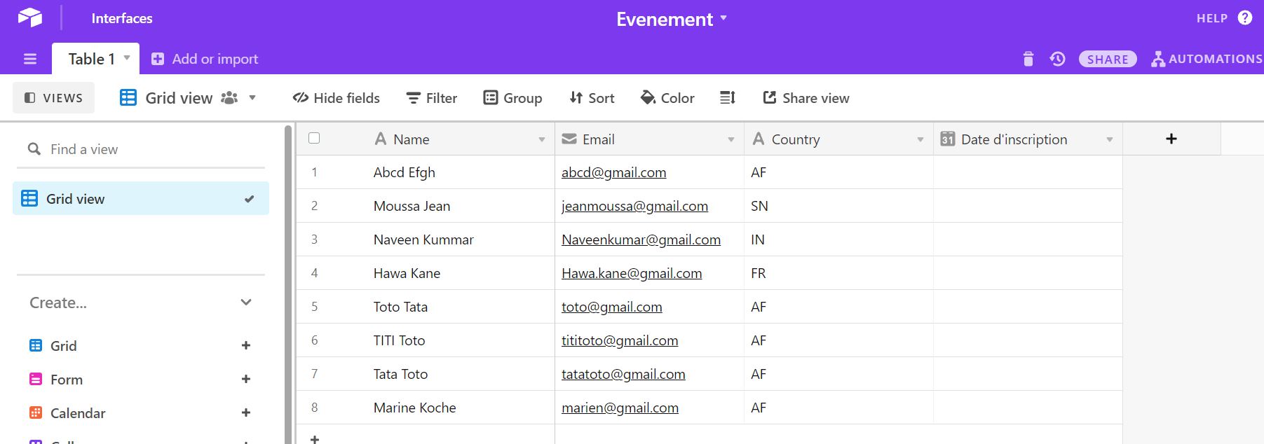Click the SHARE button

[1108, 59]
